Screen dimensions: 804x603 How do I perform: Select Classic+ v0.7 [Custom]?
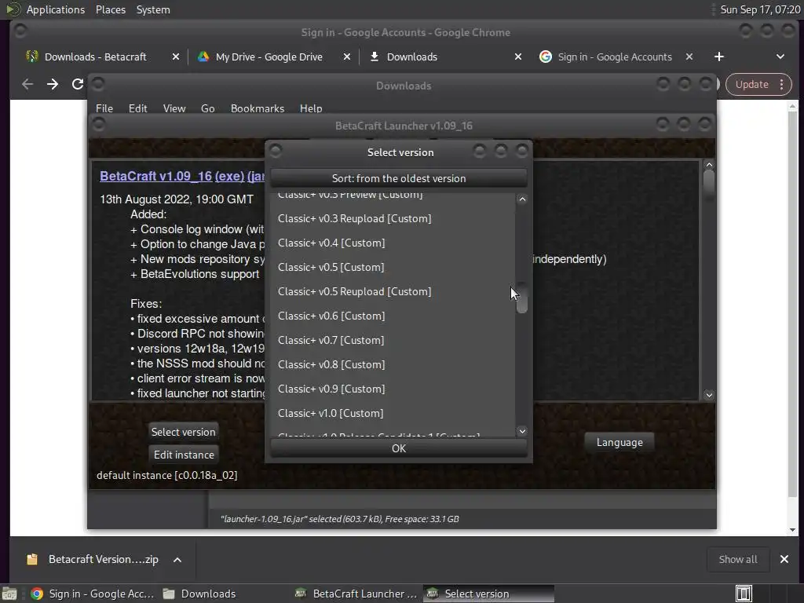393,340
